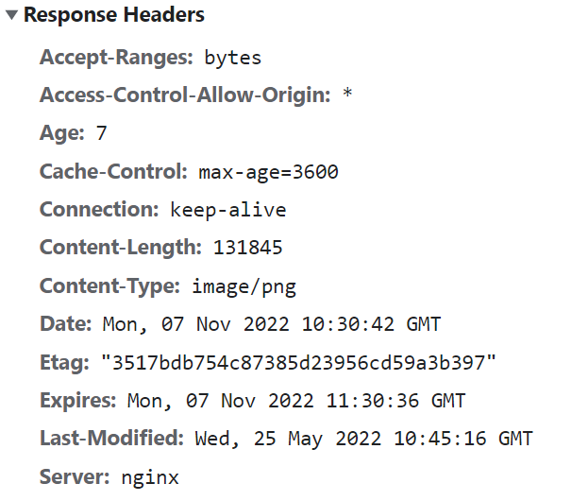Click the max-age=3600 value
This screenshot has width=588, height=501.
pyautogui.click(x=268, y=173)
